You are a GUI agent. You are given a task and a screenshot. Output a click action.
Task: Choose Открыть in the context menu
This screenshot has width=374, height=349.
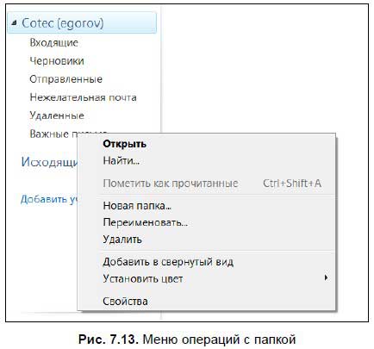click(125, 144)
